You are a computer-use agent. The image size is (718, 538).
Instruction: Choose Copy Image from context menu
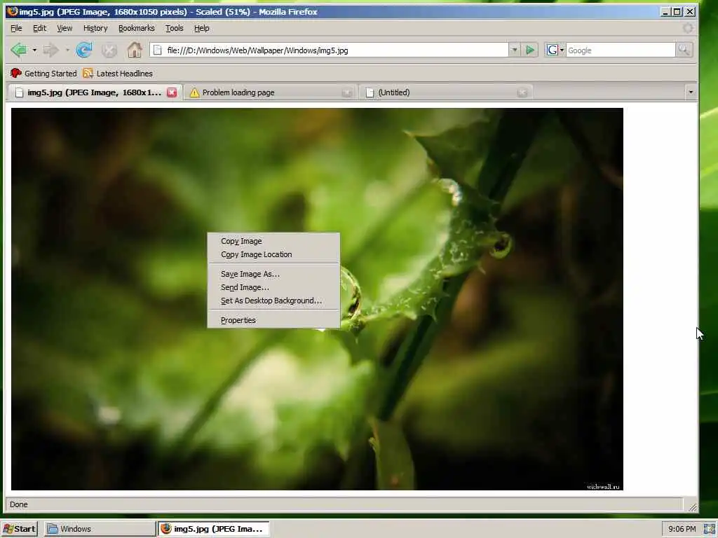(274, 241)
